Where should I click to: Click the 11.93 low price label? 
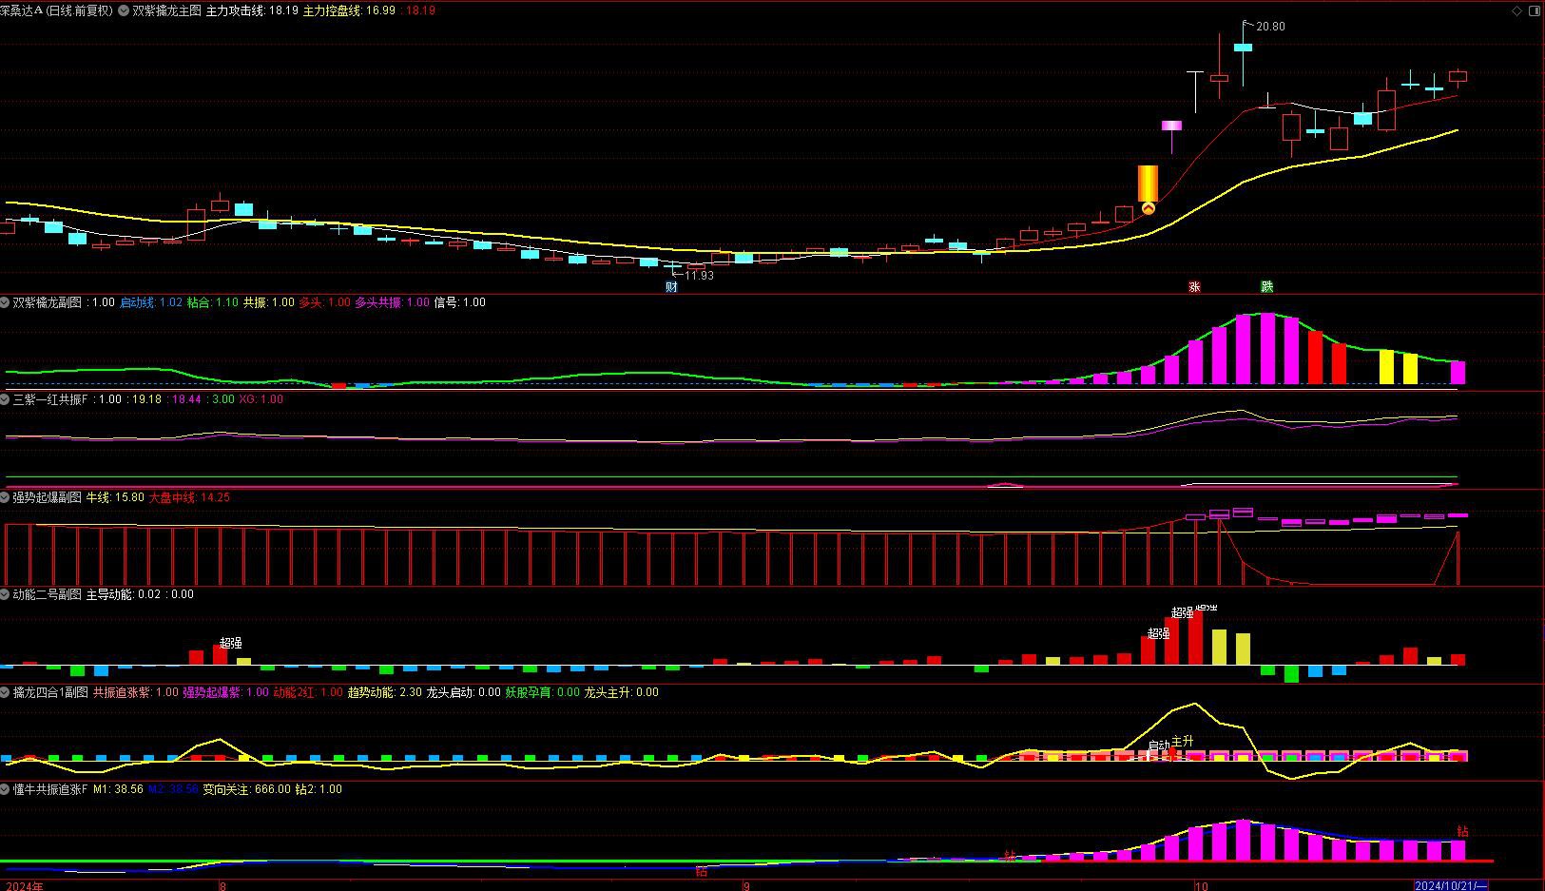[x=699, y=276]
